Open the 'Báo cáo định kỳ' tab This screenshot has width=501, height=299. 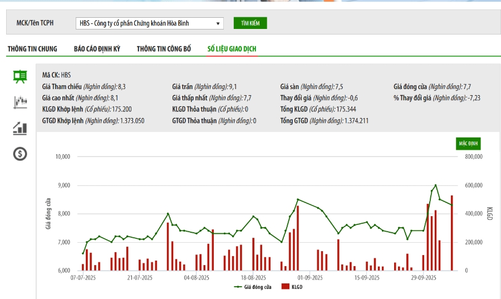point(97,49)
